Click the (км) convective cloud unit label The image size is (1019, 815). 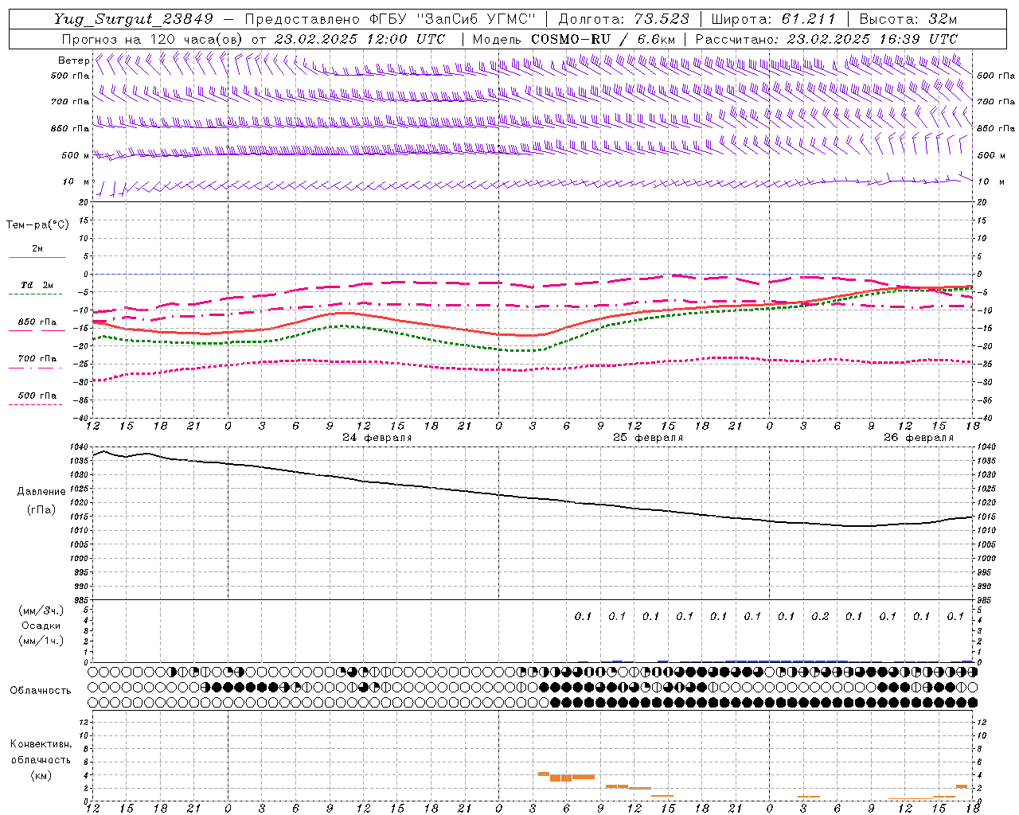click(41, 775)
